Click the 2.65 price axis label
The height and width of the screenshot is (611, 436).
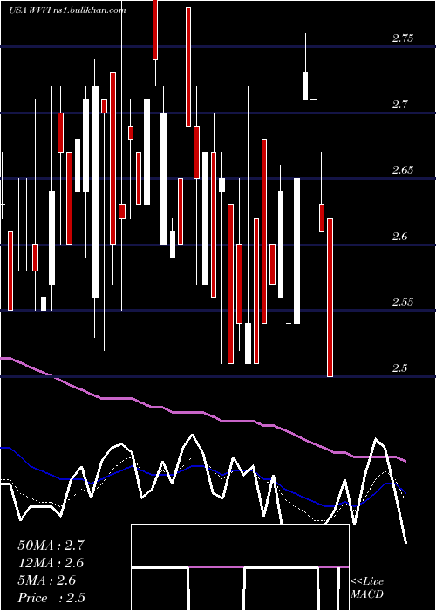[403, 170]
